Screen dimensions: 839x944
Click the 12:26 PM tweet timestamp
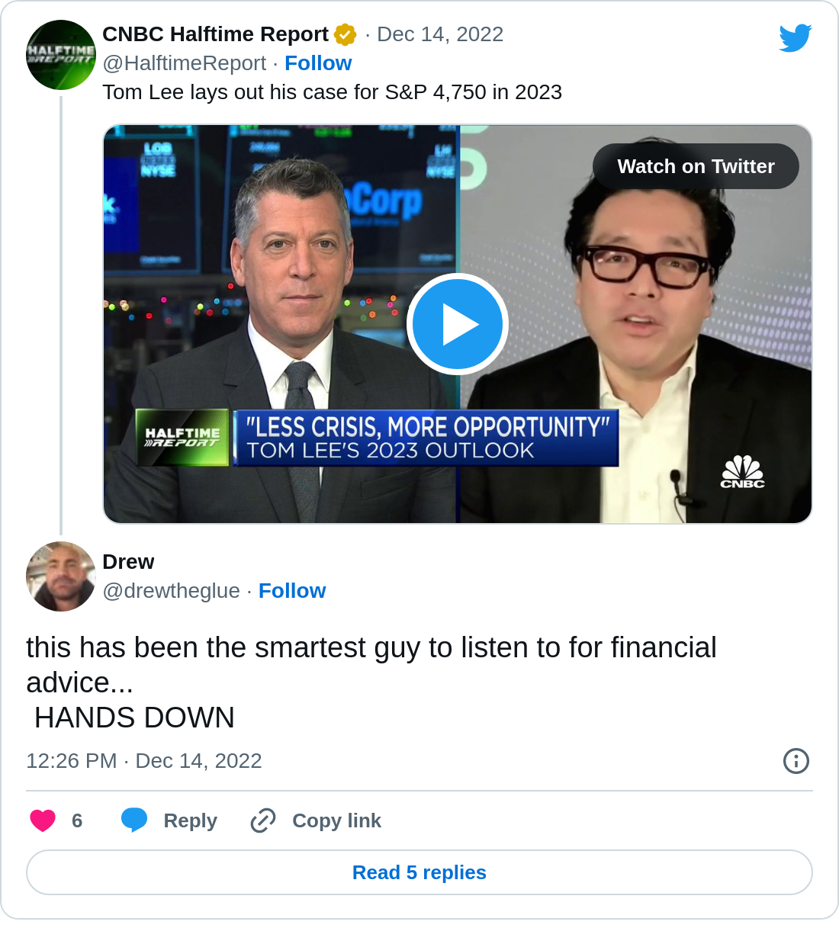(x=71, y=761)
